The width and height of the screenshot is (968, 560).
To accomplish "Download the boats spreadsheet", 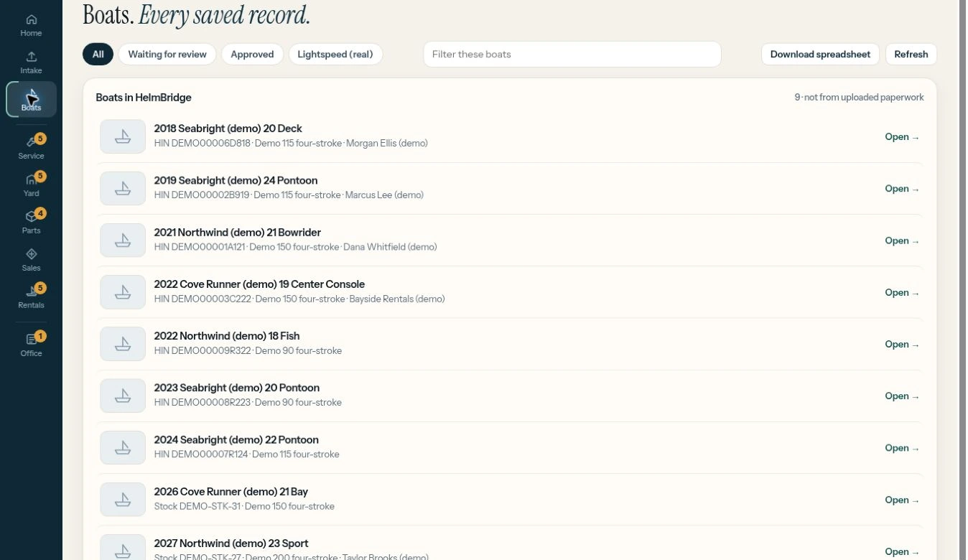I will click(x=820, y=54).
